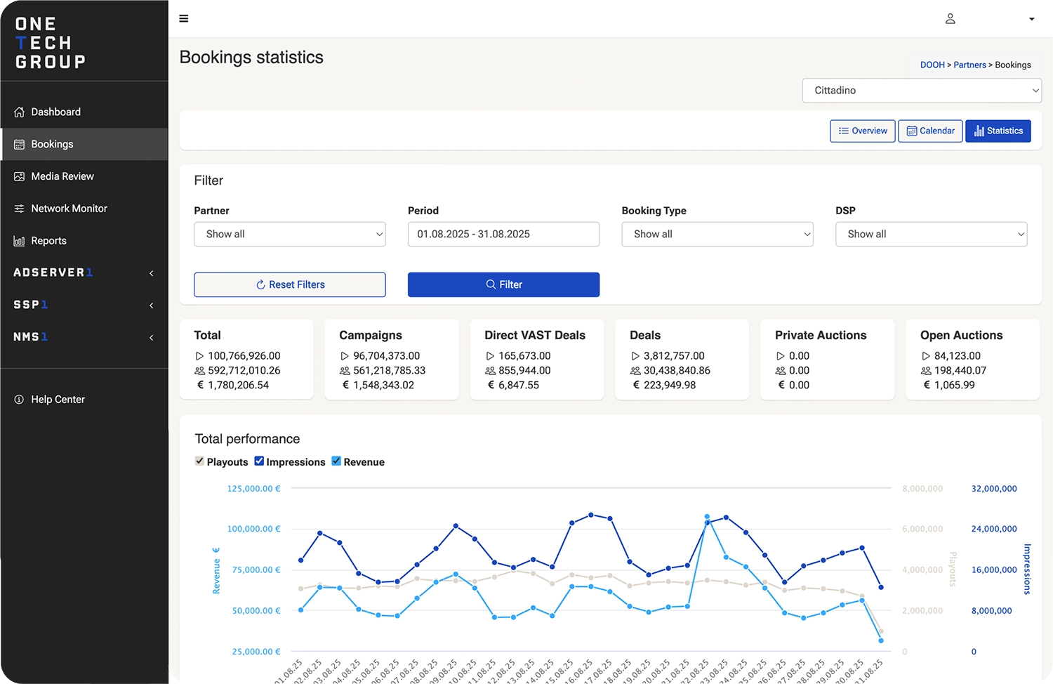Click the play icon in Direct VAST Deals card
This screenshot has width=1053, height=684.
pyautogui.click(x=490, y=357)
